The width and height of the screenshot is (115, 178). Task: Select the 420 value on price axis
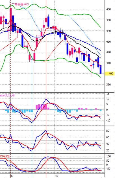coord(109,52)
